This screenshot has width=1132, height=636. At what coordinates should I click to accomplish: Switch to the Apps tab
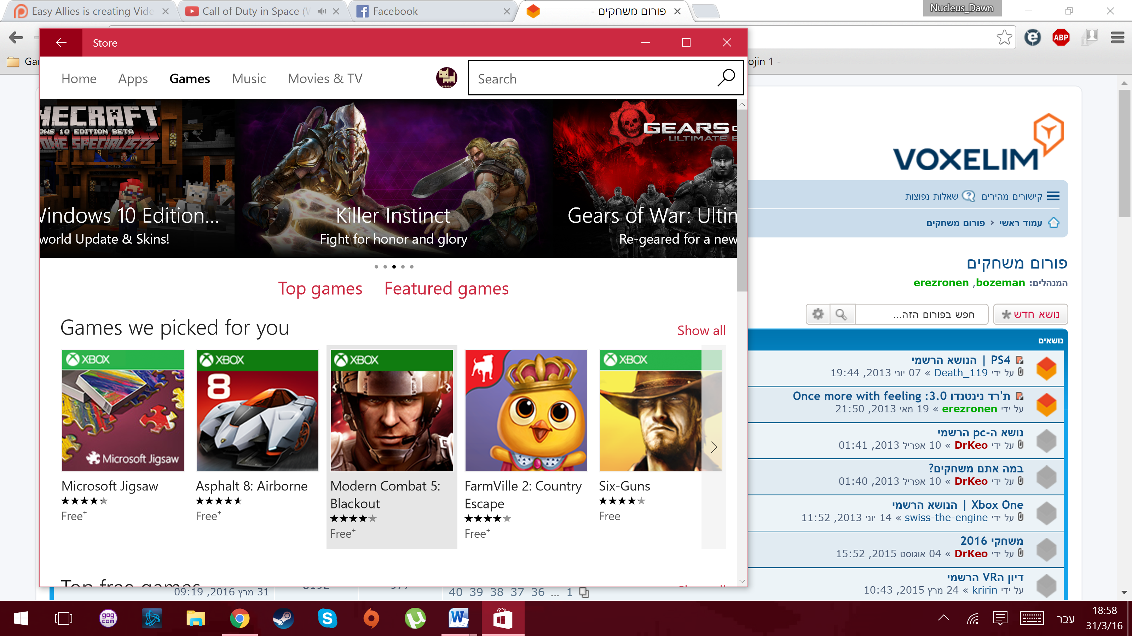click(x=133, y=78)
